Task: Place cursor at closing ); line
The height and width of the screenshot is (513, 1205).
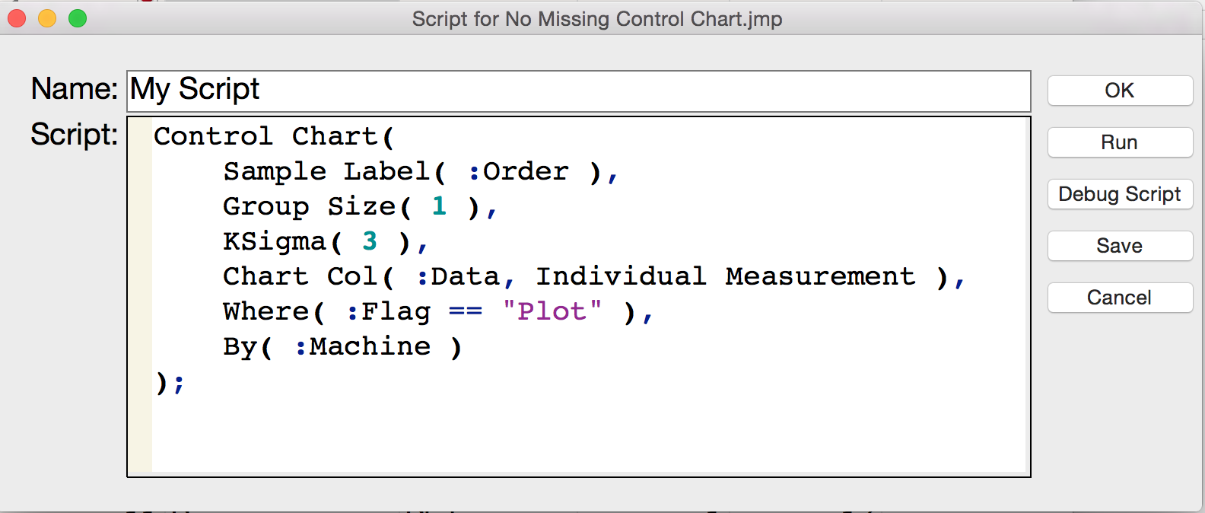Action: click(x=170, y=381)
